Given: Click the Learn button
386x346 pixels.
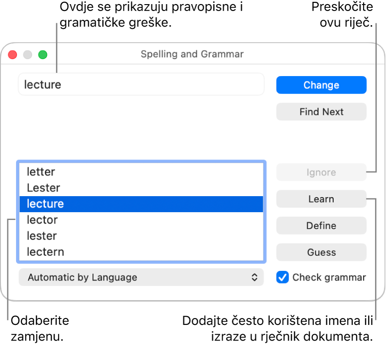Looking at the screenshot, I should [x=321, y=199].
